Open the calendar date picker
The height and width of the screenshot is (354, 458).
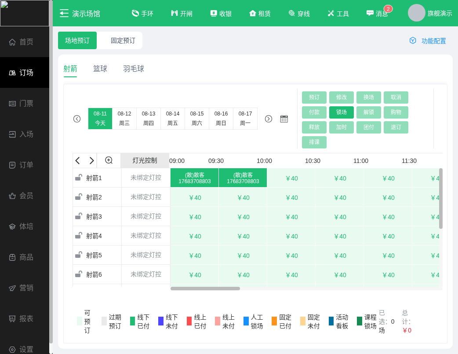point(284,119)
